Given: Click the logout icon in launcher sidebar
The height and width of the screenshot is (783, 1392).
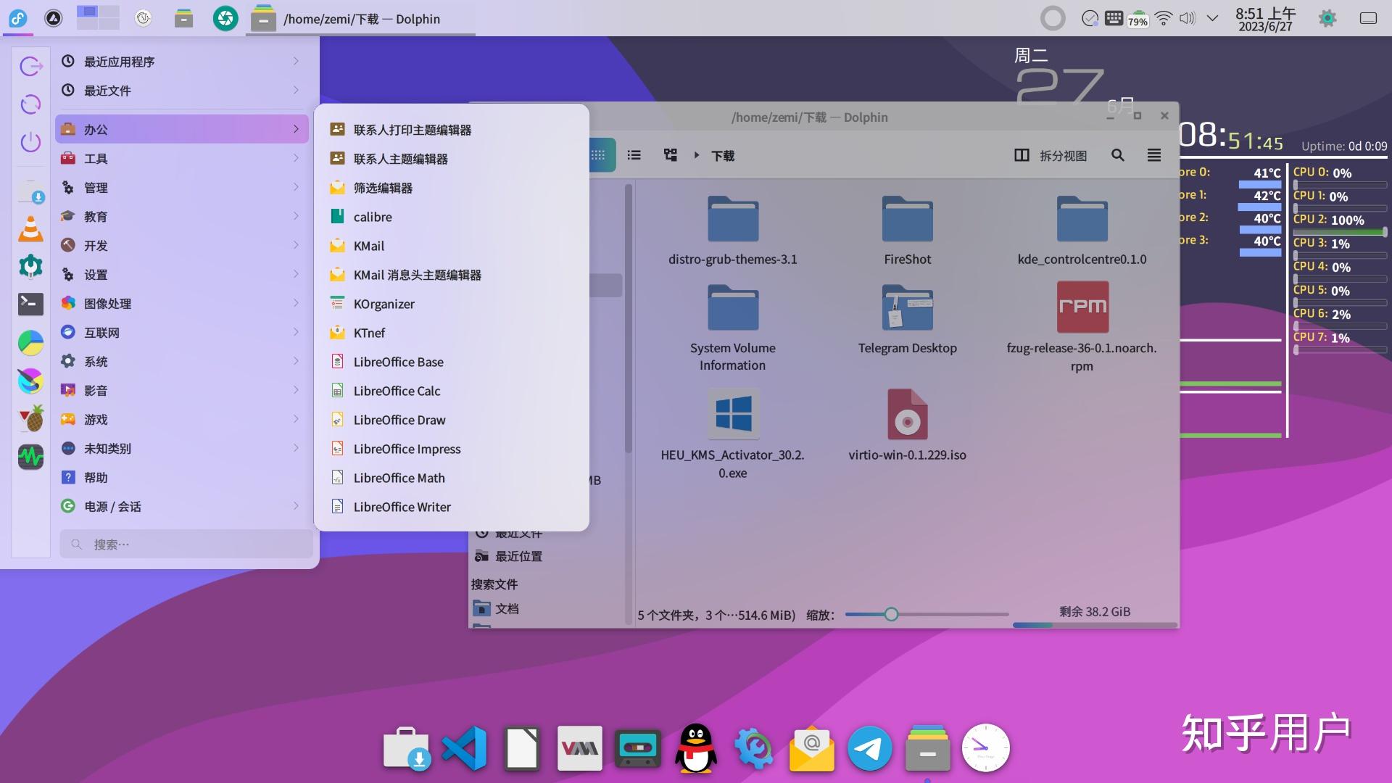Looking at the screenshot, I should [x=30, y=67].
